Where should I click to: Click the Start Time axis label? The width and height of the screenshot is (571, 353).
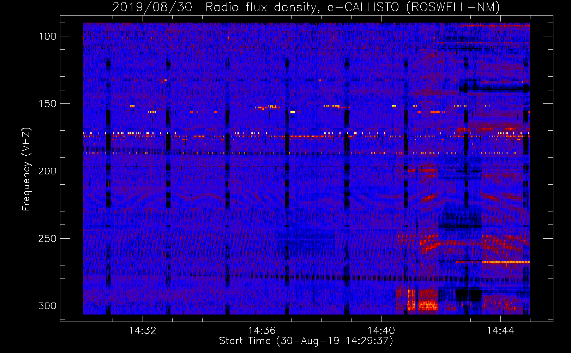[x=306, y=341]
